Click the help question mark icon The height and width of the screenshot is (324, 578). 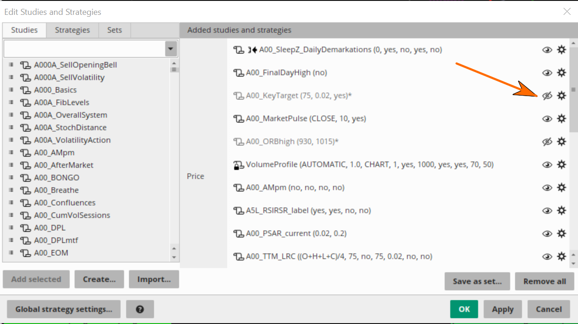(x=139, y=309)
